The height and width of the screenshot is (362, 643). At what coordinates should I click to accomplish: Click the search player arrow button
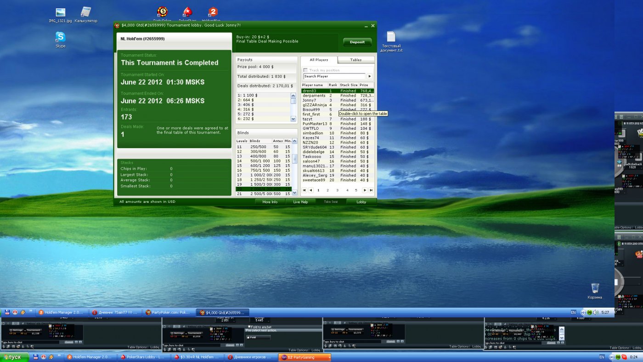point(369,76)
